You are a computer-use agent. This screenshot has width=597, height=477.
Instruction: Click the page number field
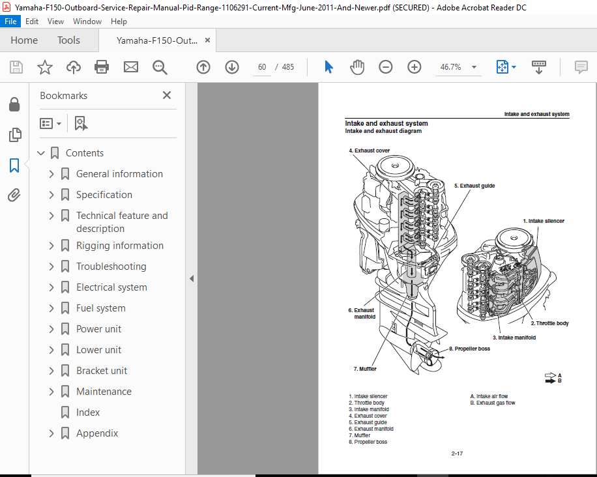click(261, 67)
